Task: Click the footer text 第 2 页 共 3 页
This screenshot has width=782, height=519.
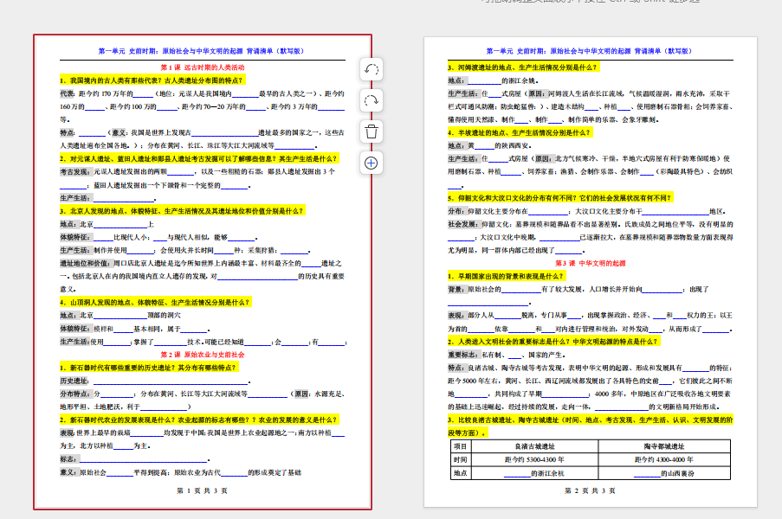Action: click(590, 490)
